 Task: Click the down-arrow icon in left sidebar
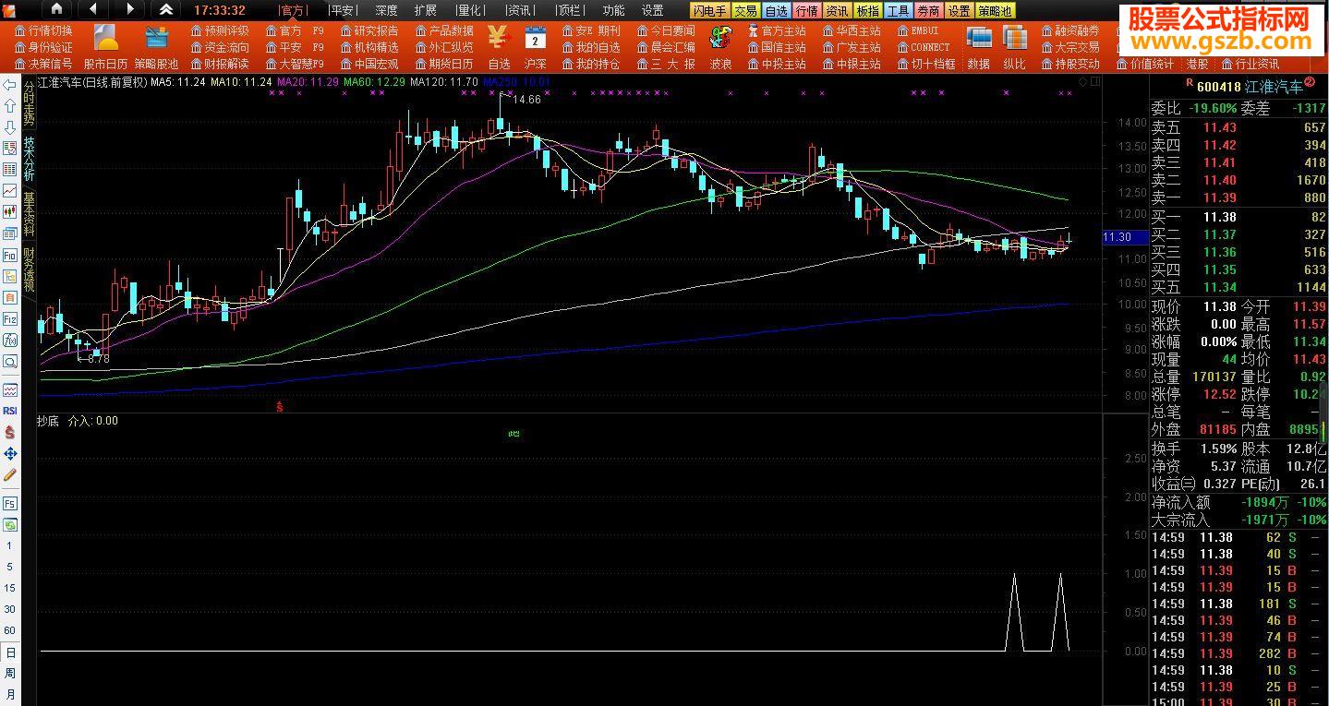click(x=10, y=127)
